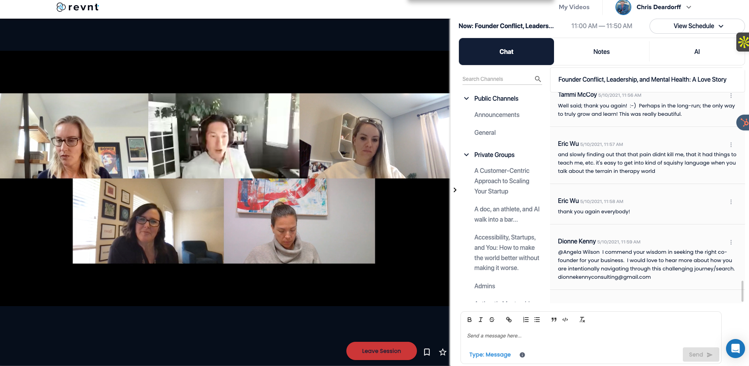Open options menu for Dionne Kenny's message
This screenshot has width=749, height=366.
tap(731, 242)
